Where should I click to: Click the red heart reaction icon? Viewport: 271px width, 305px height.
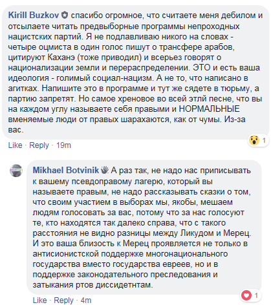coord(246,295)
